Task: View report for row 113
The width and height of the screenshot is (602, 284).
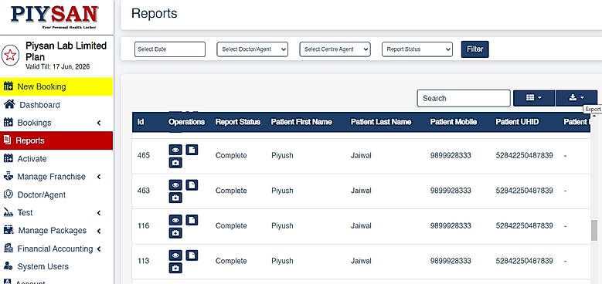Action: click(175, 255)
